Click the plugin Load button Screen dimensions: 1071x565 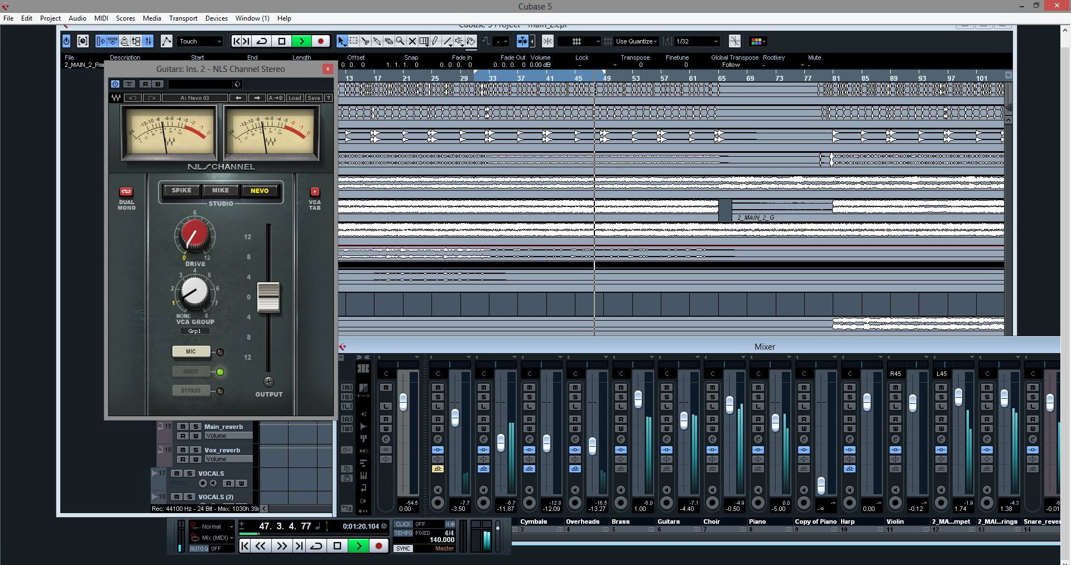(x=295, y=98)
